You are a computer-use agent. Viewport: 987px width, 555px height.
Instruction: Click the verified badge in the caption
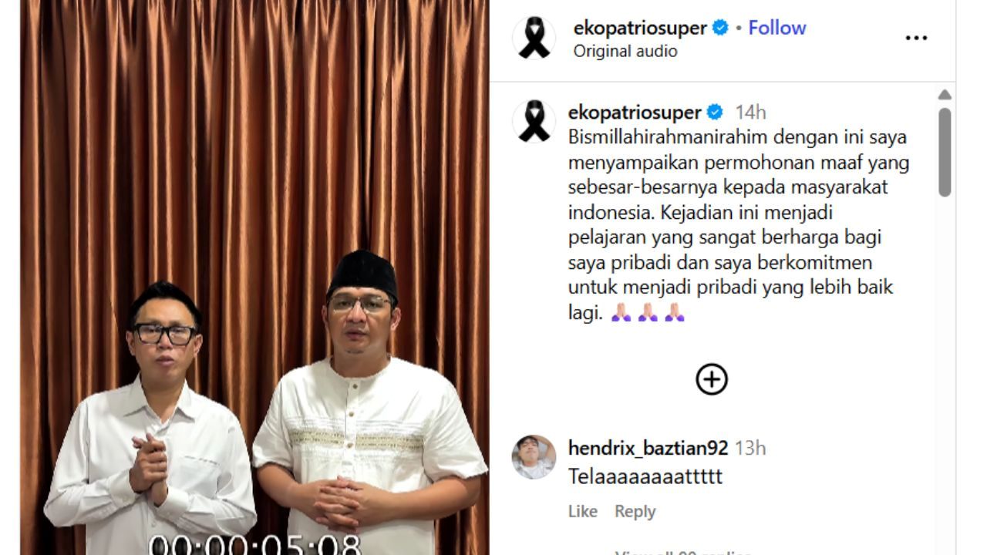715,113
